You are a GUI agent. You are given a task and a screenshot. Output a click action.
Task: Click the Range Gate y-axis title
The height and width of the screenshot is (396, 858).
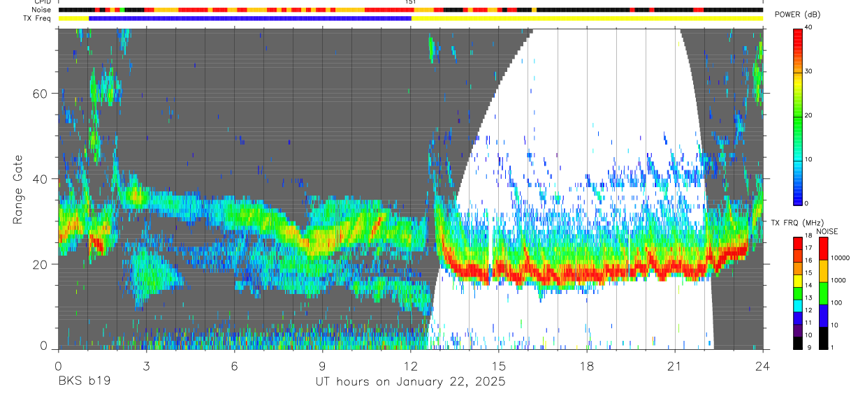coord(18,189)
